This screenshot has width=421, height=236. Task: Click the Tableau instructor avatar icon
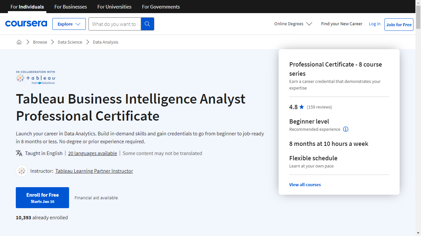tap(22, 171)
